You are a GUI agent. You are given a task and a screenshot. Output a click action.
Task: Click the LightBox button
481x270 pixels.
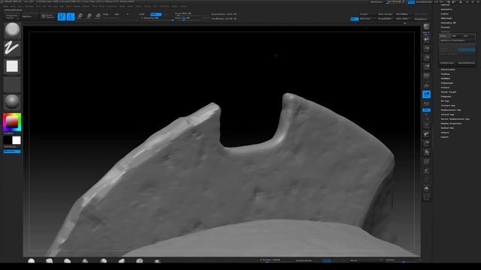coord(29,16)
